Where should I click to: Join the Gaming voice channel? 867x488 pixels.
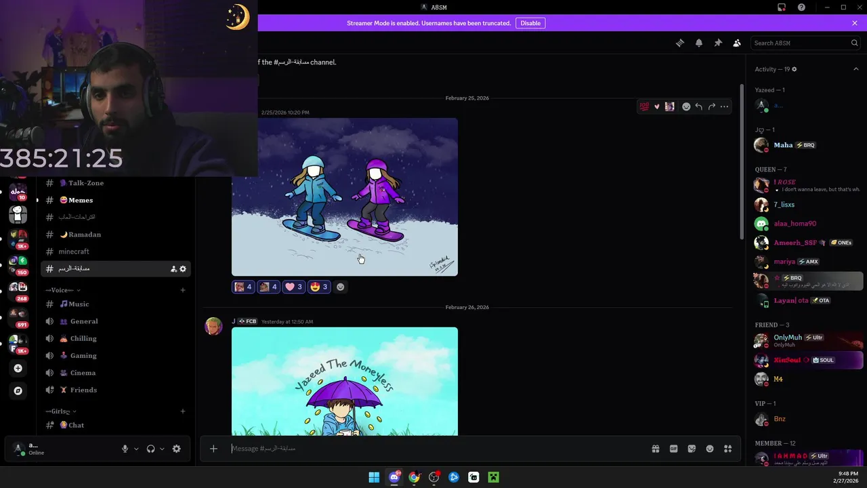coord(115,356)
